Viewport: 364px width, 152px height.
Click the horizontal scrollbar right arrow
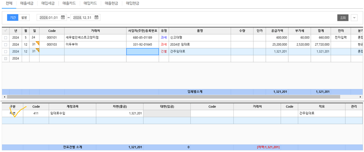click(360, 97)
